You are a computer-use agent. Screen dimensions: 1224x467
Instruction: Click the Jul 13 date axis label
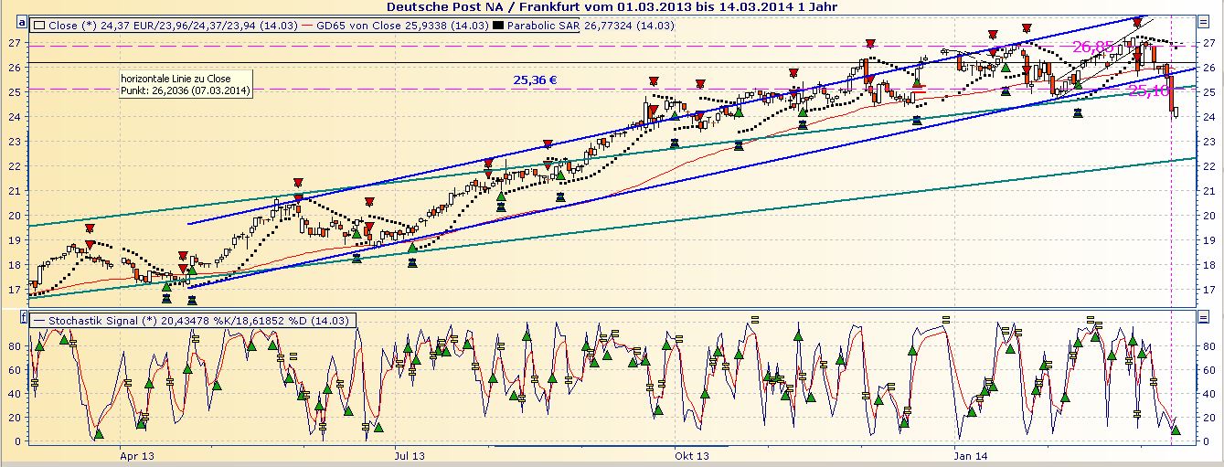click(410, 454)
